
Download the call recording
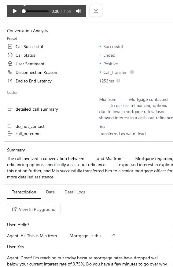coord(96,10)
